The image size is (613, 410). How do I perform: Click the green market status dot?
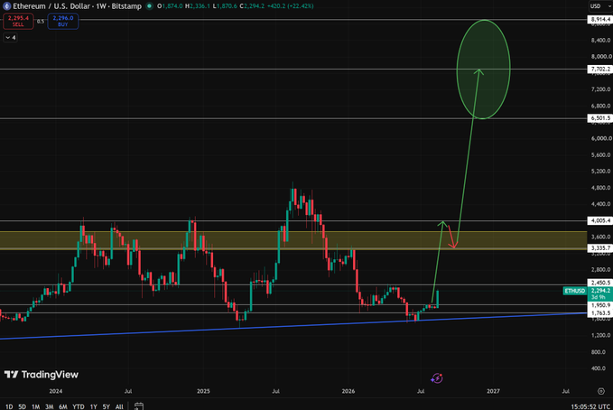click(x=149, y=5)
